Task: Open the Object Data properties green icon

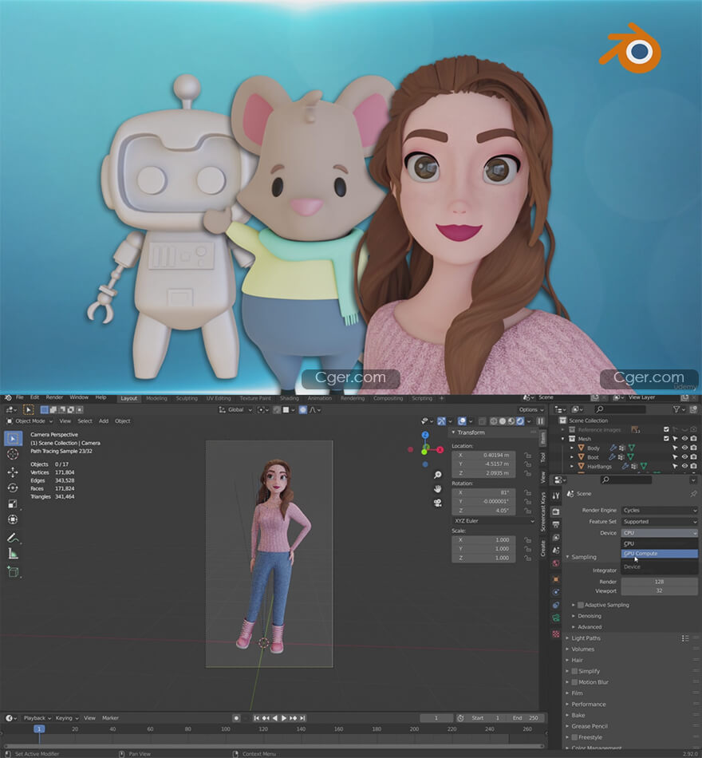Action: click(x=556, y=618)
